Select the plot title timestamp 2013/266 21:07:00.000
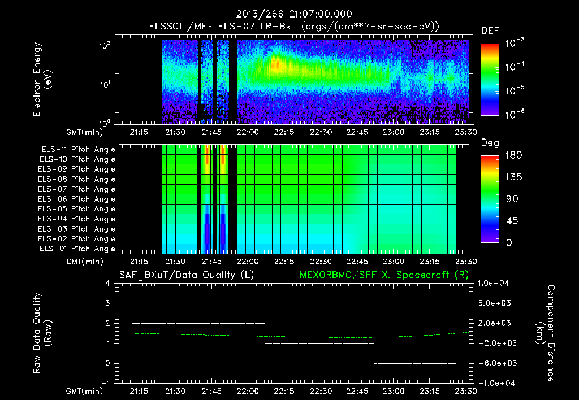The height and width of the screenshot is (400, 579). pyautogui.click(x=294, y=14)
